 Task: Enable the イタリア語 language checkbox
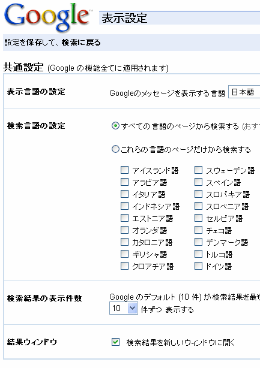pos(124,194)
